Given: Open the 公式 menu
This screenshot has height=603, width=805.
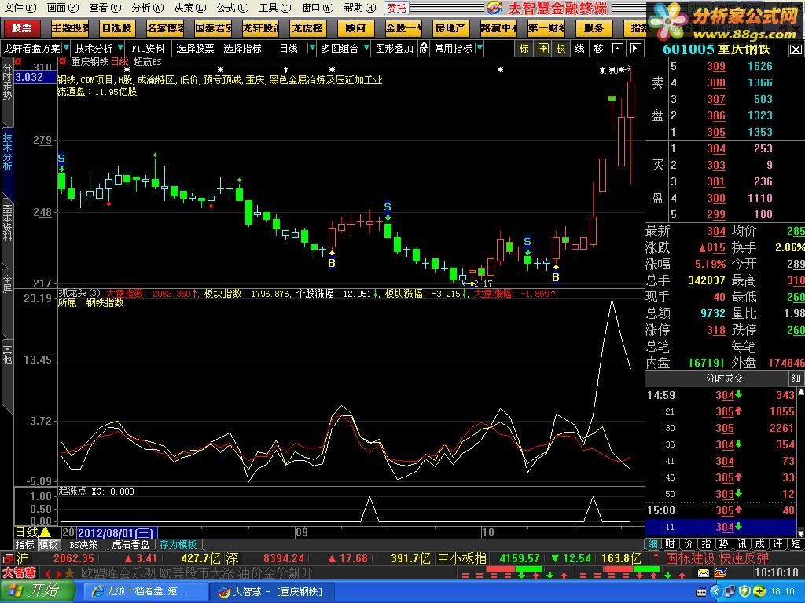Looking at the screenshot, I should tap(232, 8).
